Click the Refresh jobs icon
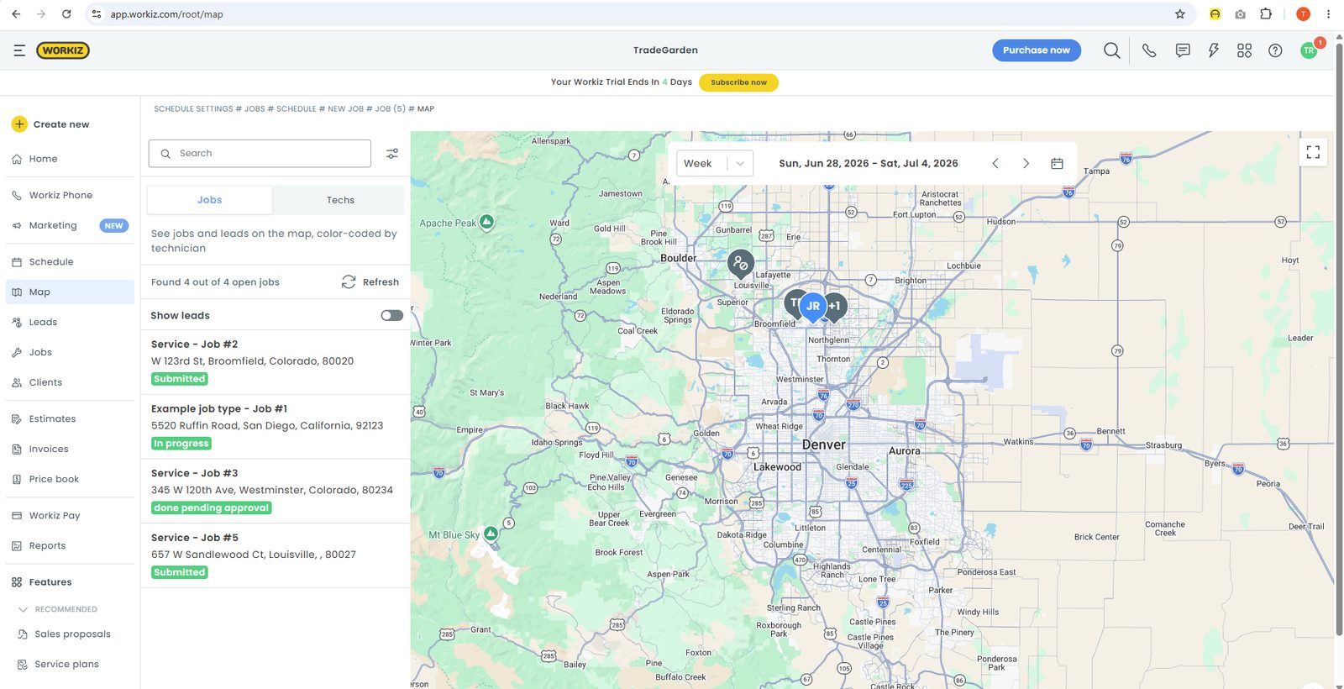This screenshot has width=1344, height=689. [349, 282]
